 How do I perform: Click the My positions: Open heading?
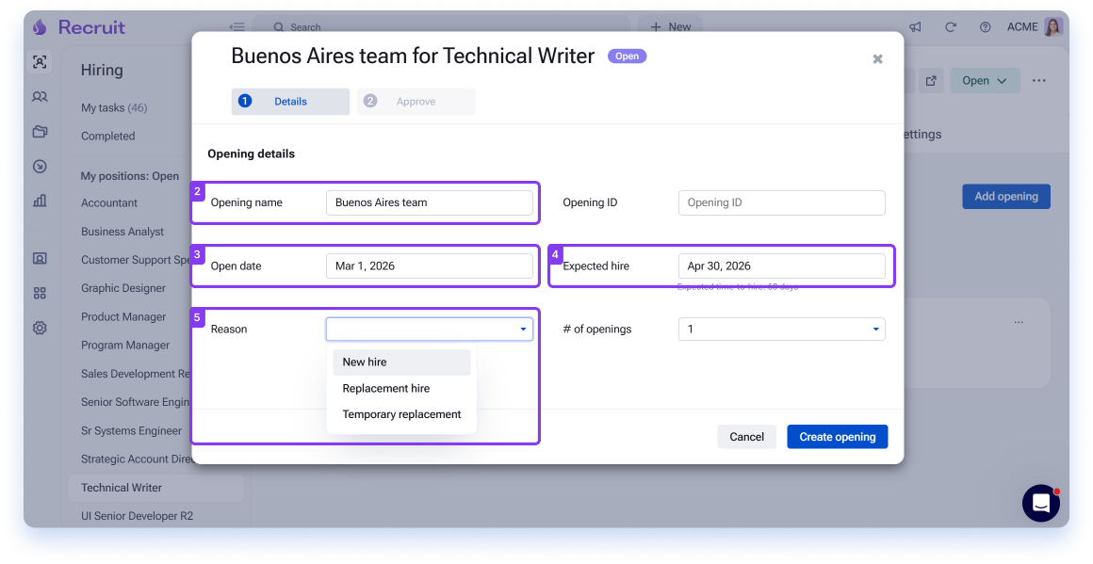130,176
